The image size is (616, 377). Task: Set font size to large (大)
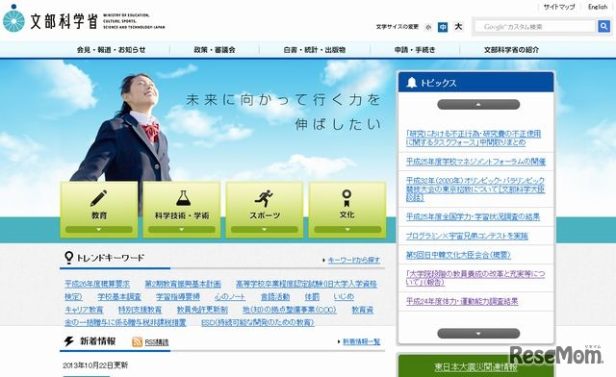(x=458, y=26)
